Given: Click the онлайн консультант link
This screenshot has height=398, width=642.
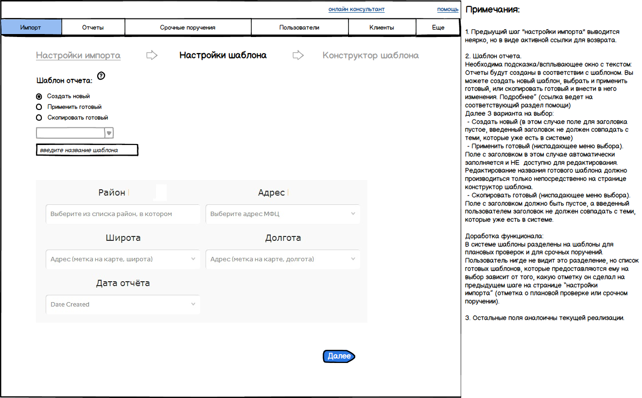Looking at the screenshot, I should tap(356, 9).
